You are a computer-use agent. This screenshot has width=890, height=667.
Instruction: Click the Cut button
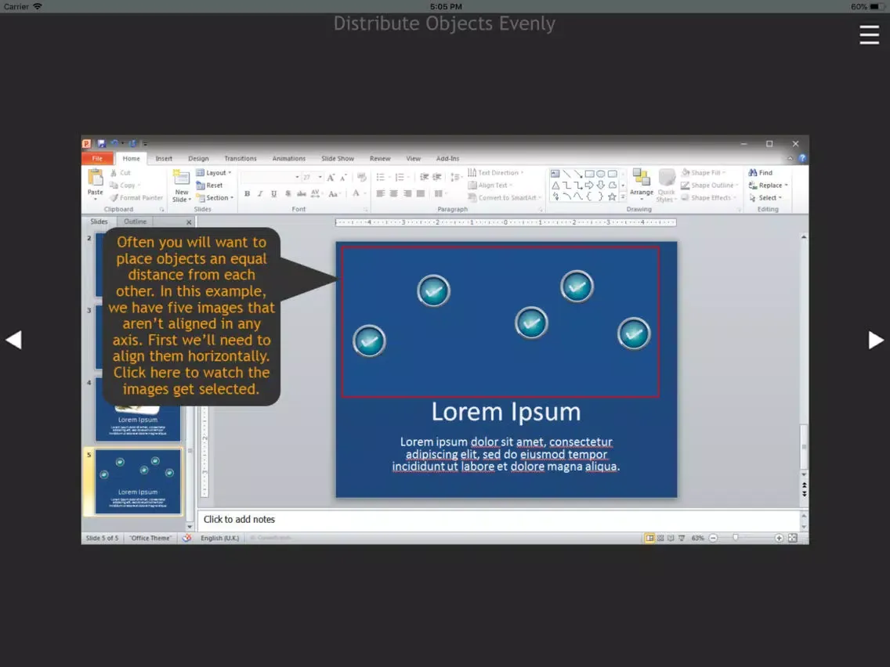click(121, 173)
